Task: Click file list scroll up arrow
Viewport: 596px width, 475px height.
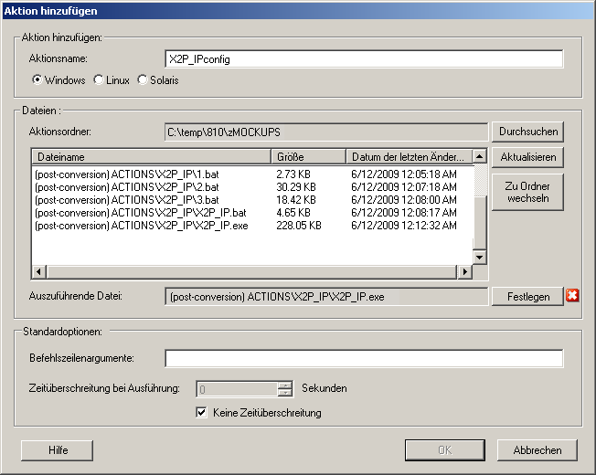Action: click(480, 156)
